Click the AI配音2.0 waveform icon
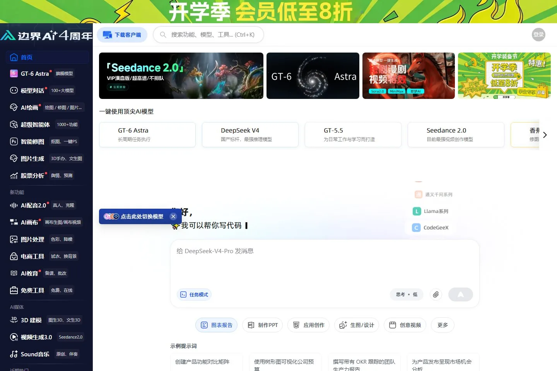Viewport: 557px width, 371px height. 14,205
